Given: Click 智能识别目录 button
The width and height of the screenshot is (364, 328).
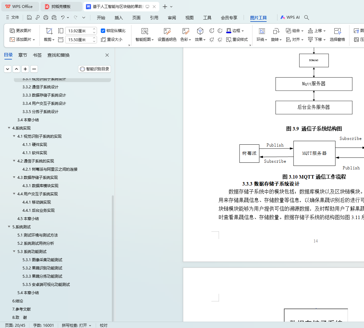Looking at the screenshot, I should pyautogui.click(x=94, y=69).
